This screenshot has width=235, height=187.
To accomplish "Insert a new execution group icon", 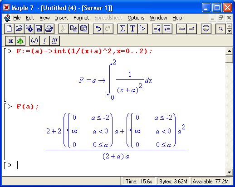I will (142, 29).
